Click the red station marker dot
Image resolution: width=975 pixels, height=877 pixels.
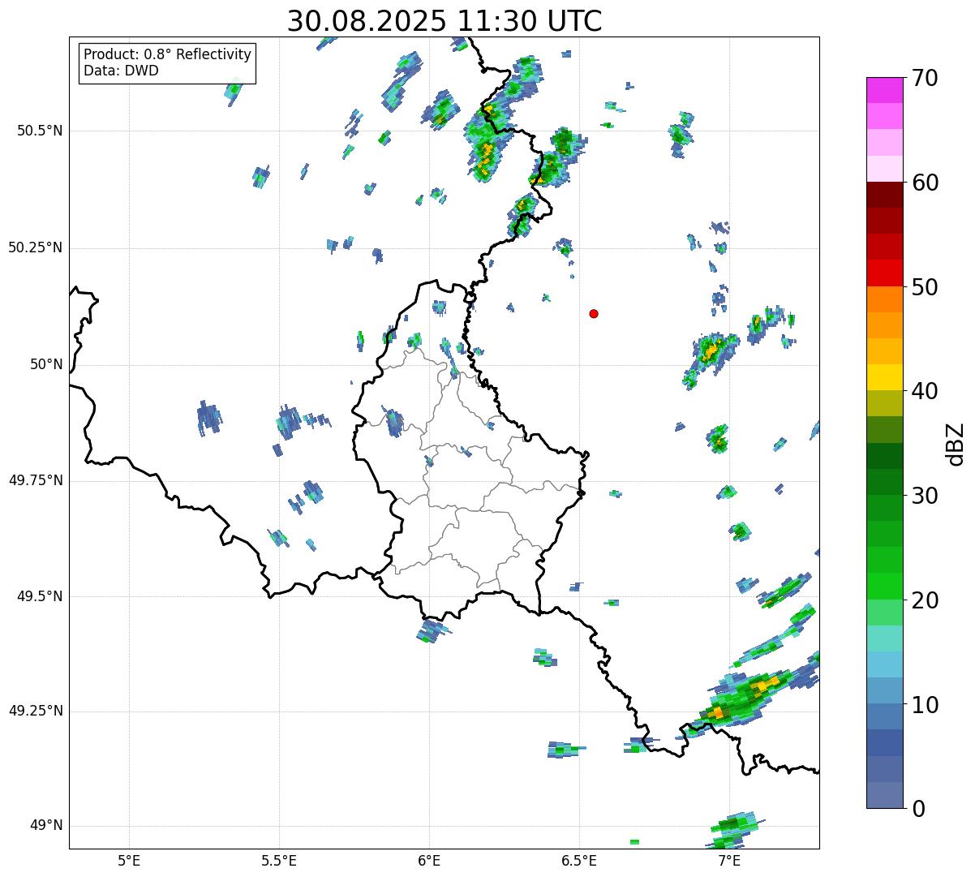coord(594,313)
